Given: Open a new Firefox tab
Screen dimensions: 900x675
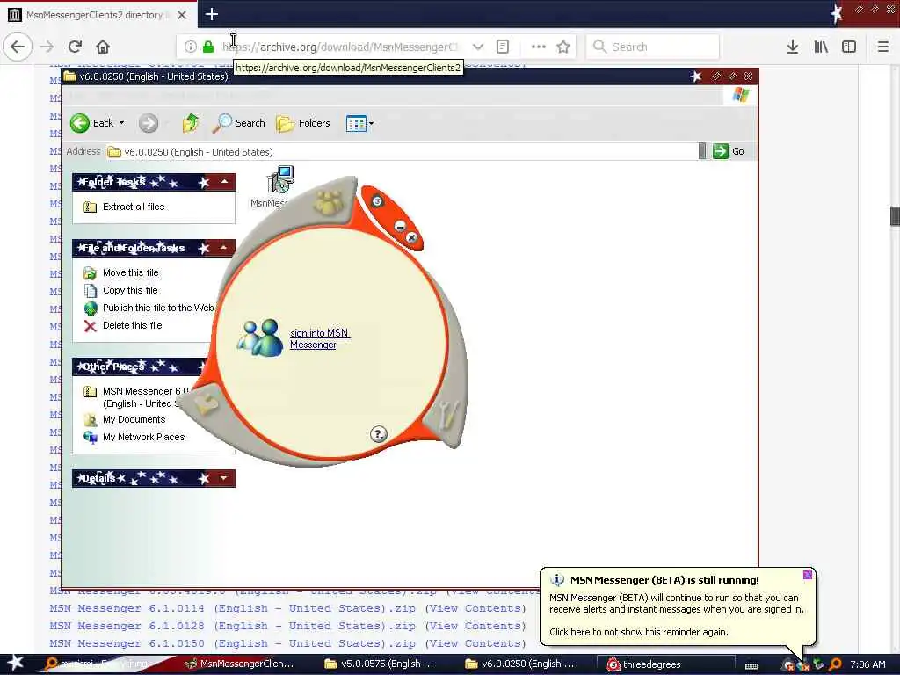Looking at the screenshot, I should (x=211, y=14).
